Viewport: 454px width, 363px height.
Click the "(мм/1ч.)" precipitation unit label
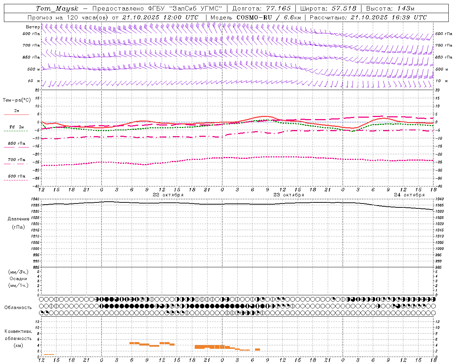coord(18,285)
